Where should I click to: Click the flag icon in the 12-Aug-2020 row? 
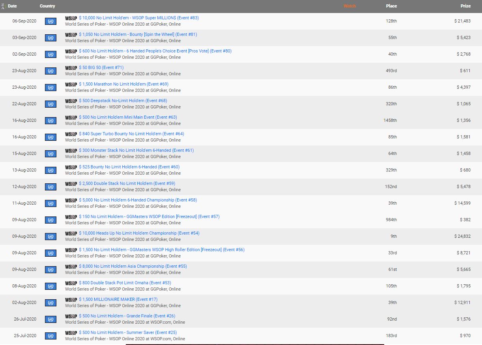click(x=50, y=187)
